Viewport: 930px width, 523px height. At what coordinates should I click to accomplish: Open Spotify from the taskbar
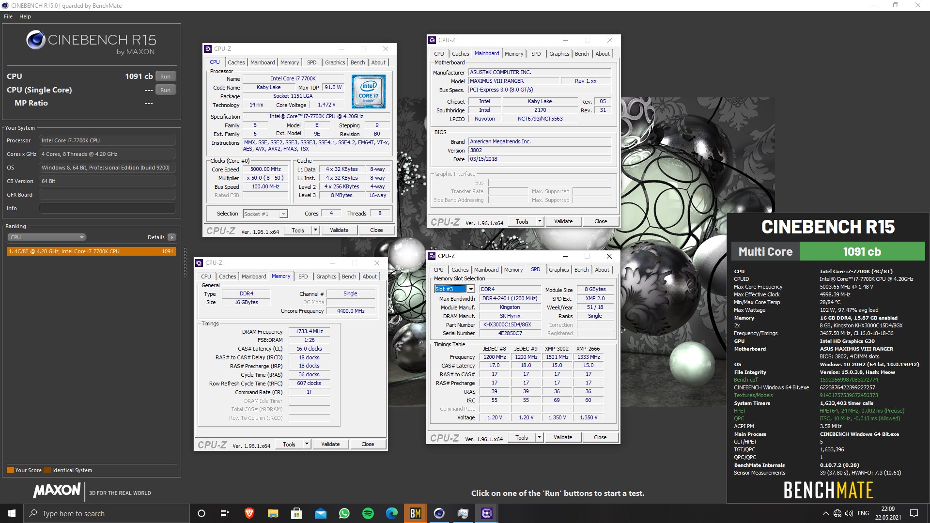tap(368, 513)
